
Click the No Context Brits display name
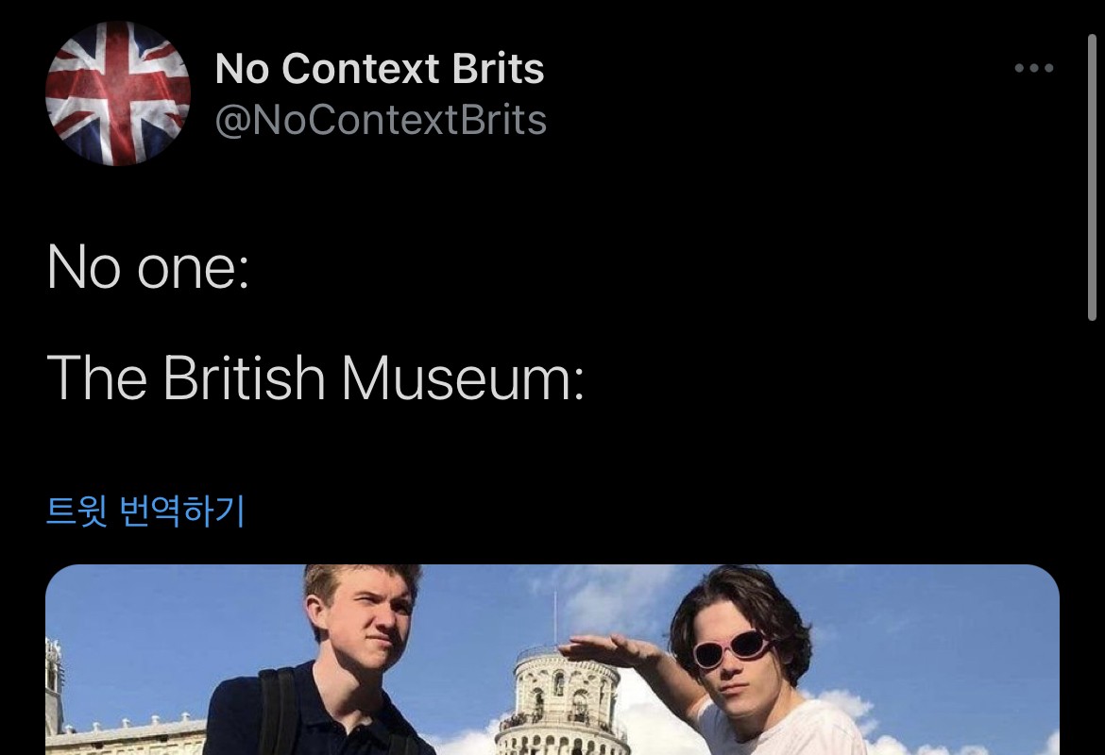click(x=380, y=69)
